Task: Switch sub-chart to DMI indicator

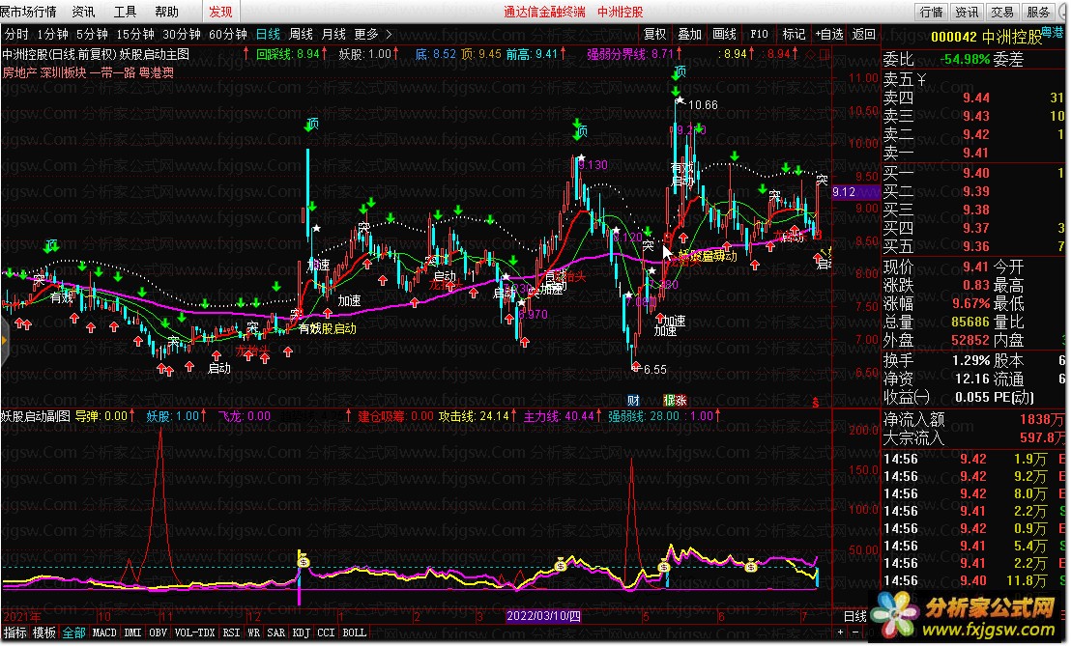Action: (x=132, y=633)
